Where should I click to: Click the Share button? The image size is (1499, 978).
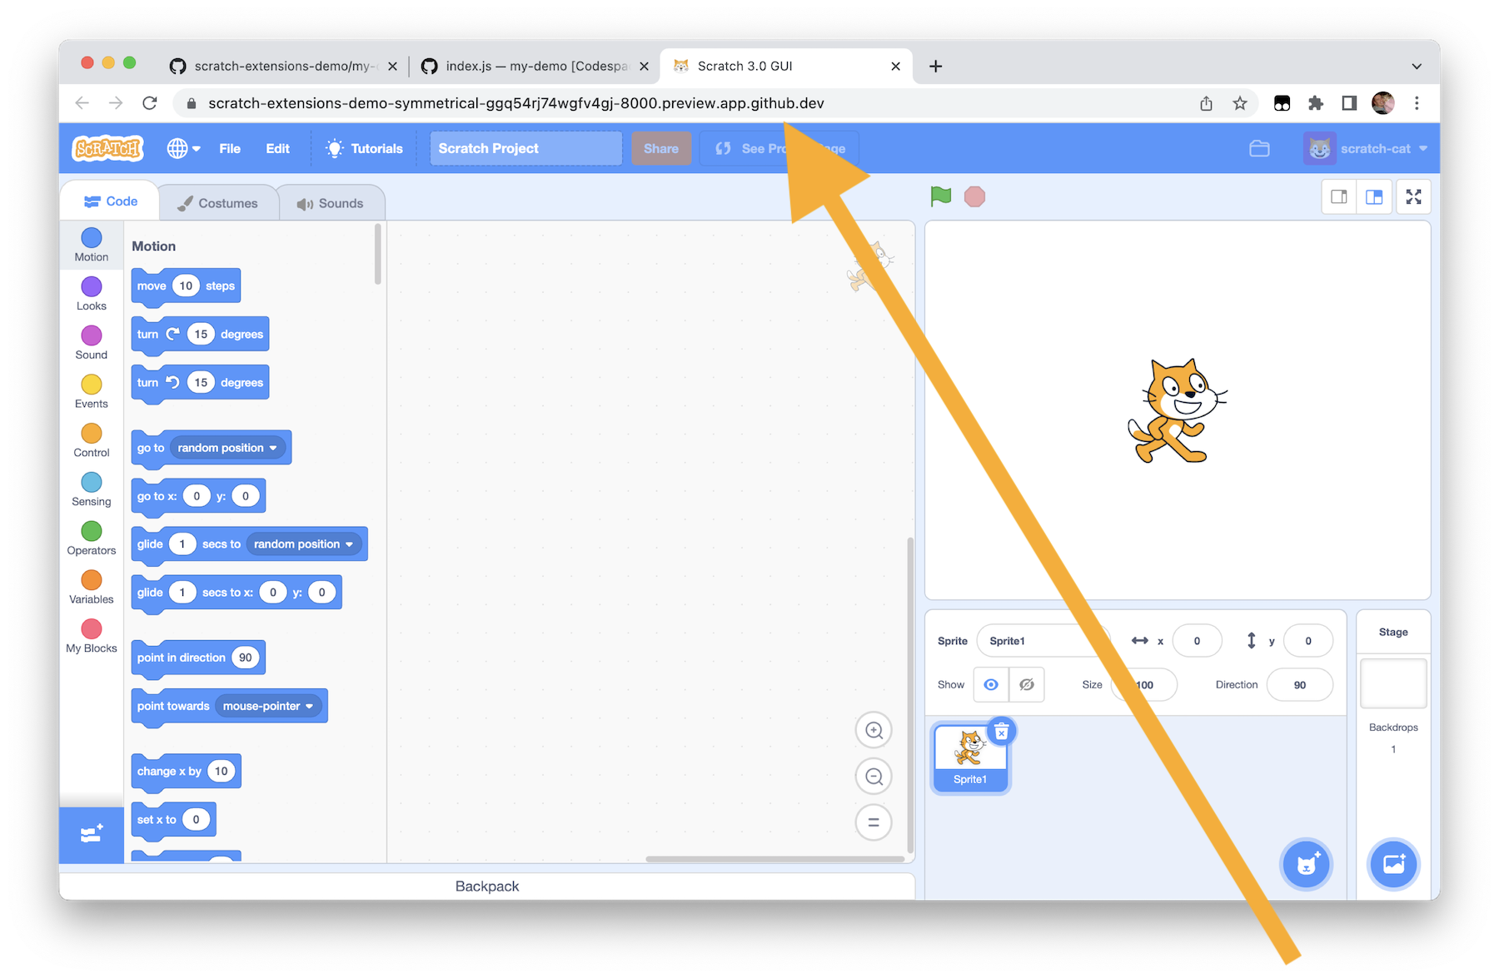click(x=661, y=148)
